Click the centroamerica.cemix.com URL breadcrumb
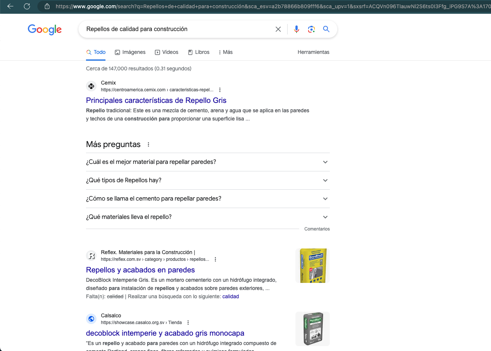 157,90
